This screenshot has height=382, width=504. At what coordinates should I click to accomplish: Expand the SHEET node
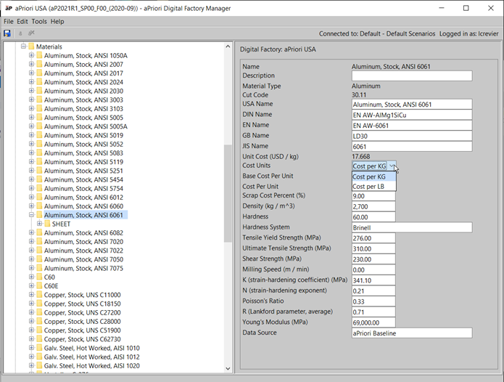coord(39,224)
